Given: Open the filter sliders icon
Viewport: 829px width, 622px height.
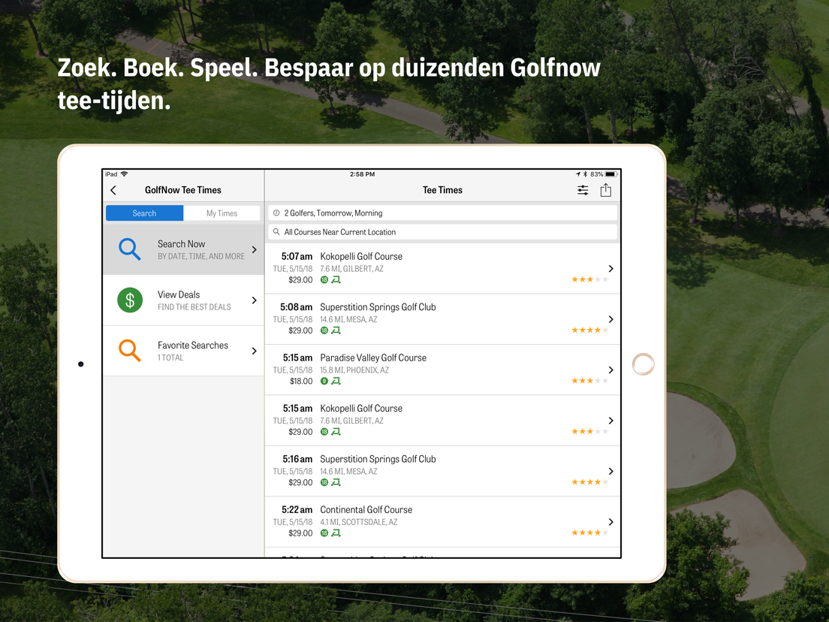Looking at the screenshot, I should pyautogui.click(x=583, y=190).
